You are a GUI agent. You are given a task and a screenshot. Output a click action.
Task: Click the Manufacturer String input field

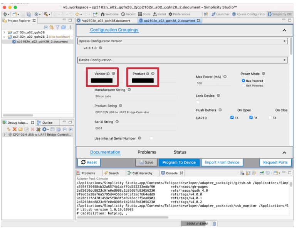point(135,96)
